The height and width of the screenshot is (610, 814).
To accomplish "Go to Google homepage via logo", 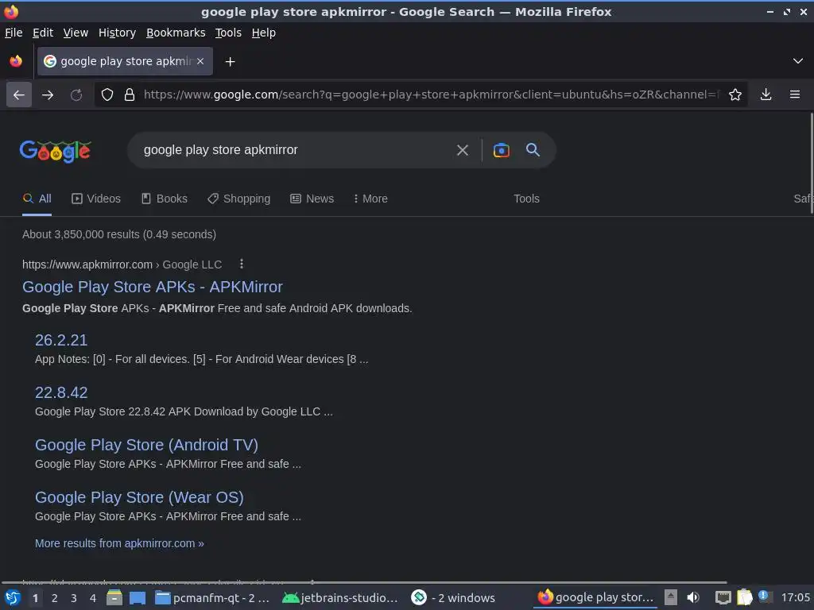I will [x=56, y=151].
